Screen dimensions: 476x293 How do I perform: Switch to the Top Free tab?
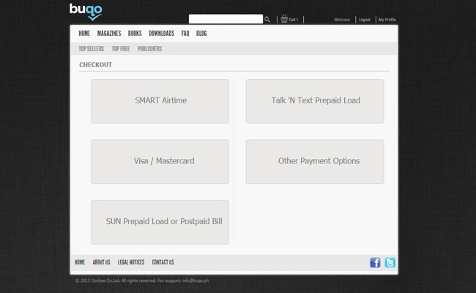(120, 49)
